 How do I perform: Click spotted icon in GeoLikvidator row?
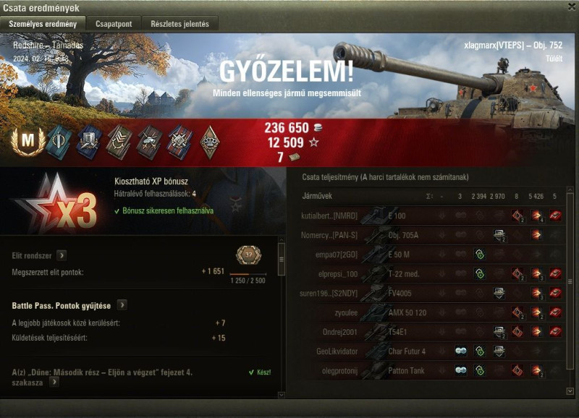[460, 351]
